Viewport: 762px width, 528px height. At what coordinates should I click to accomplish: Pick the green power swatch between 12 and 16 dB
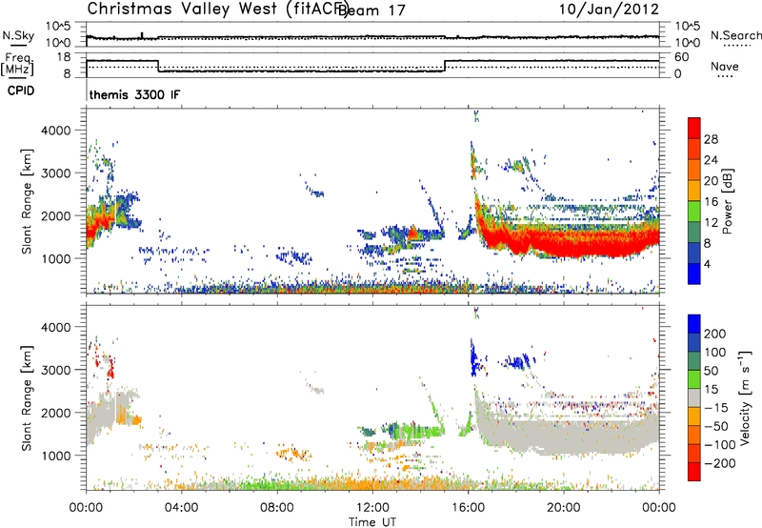[694, 212]
